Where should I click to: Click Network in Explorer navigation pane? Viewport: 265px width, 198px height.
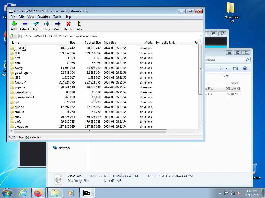pyautogui.click(x=62, y=148)
